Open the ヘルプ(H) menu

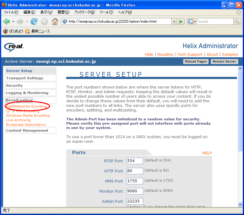125,12
